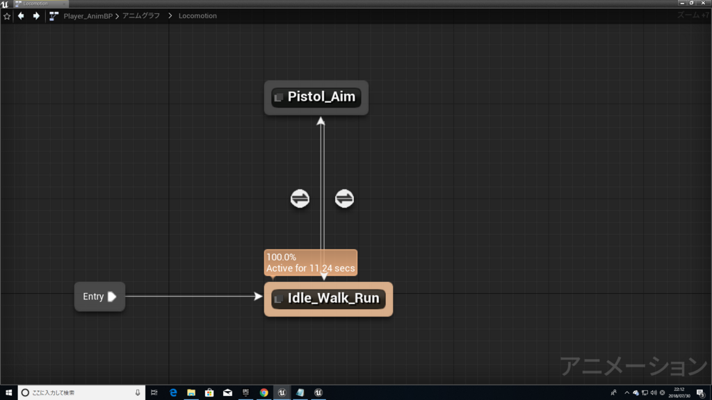Open File Explorer from the taskbar

point(191,393)
